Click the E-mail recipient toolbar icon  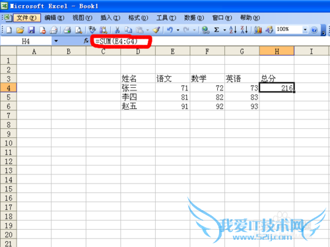53,30
